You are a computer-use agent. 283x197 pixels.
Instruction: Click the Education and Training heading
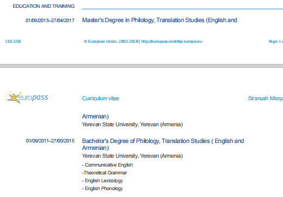[x=44, y=6]
